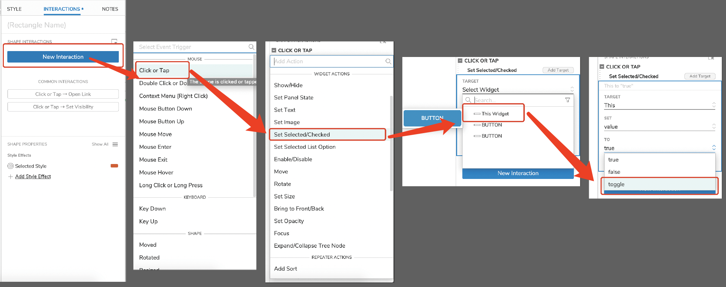Viewport: 726px width, 287px height.
Task: Select the Key Down trigger
Action: click(152, 208)
